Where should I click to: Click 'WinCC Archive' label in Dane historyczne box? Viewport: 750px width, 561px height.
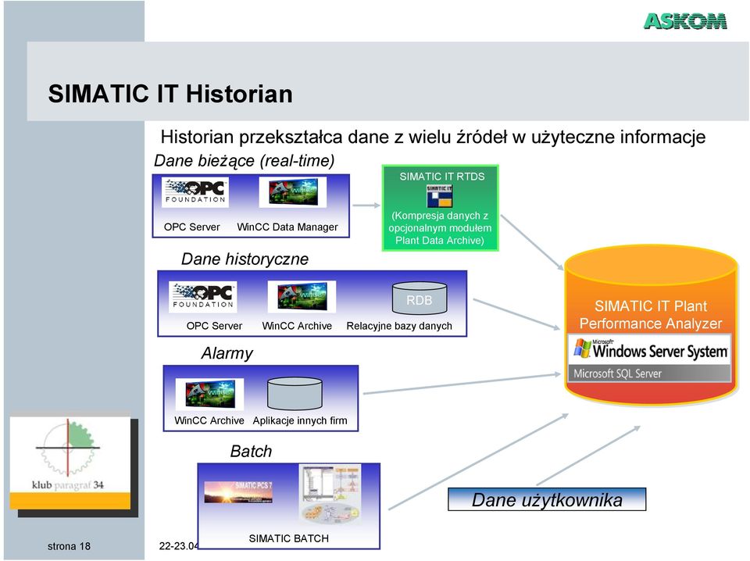pyautogui.click(x=297, y=326)
